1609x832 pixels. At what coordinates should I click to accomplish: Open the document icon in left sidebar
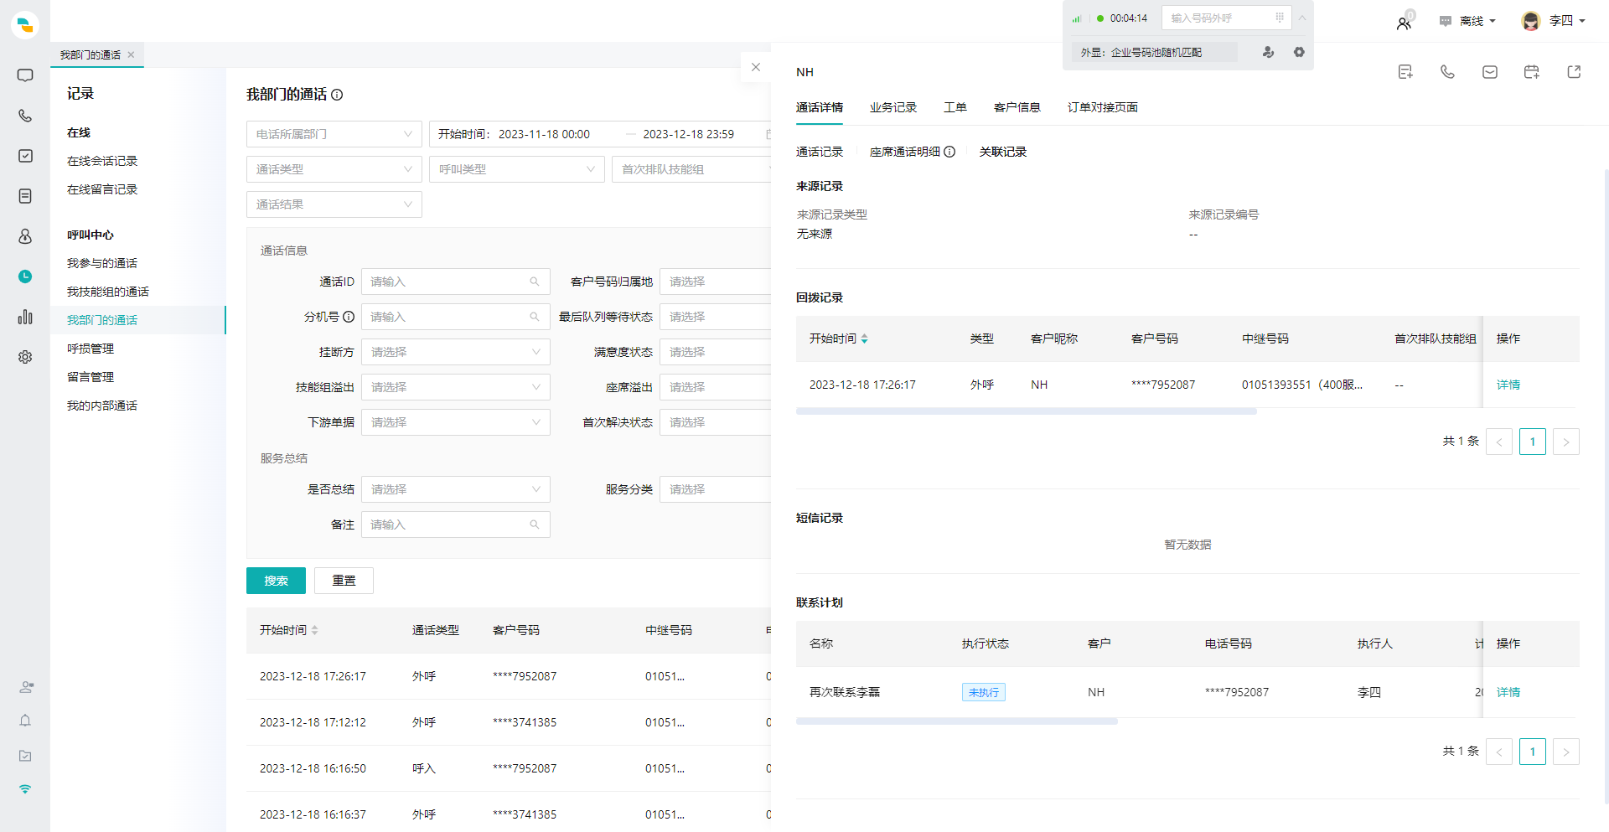click(25, 196)
